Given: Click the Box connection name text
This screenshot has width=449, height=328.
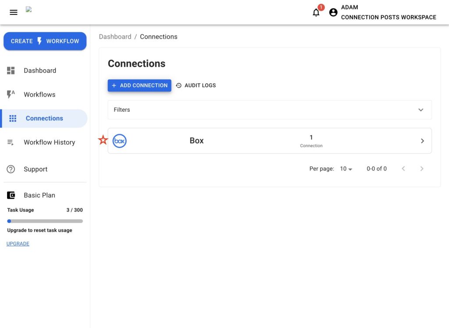Looking at the screenshot, I should pos(197,141).
